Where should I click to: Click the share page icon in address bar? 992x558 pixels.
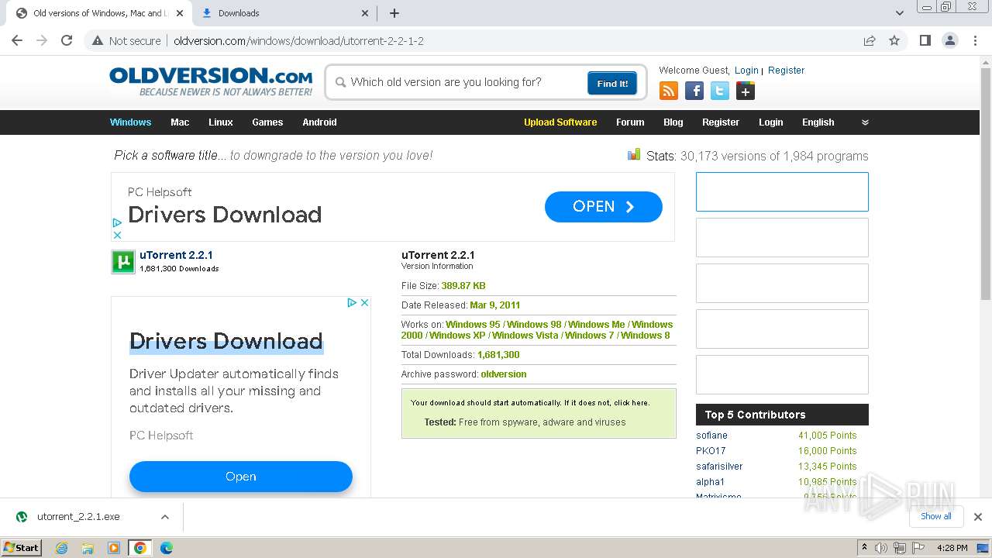[x=870, y=41]
